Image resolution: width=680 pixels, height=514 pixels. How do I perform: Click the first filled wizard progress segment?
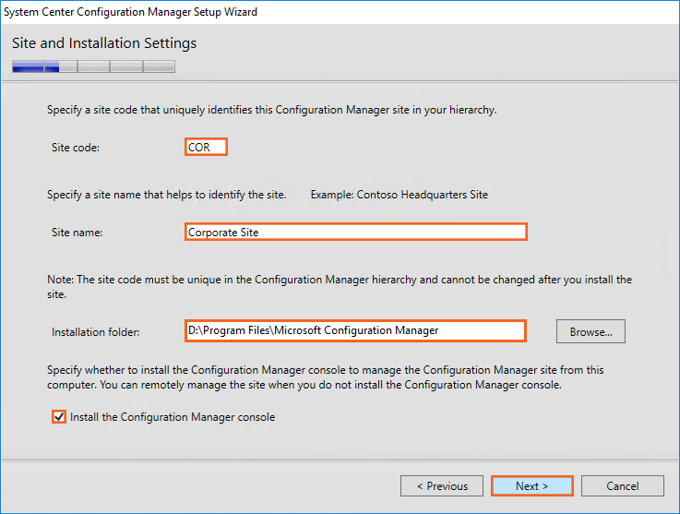click(x=28, y=66)
